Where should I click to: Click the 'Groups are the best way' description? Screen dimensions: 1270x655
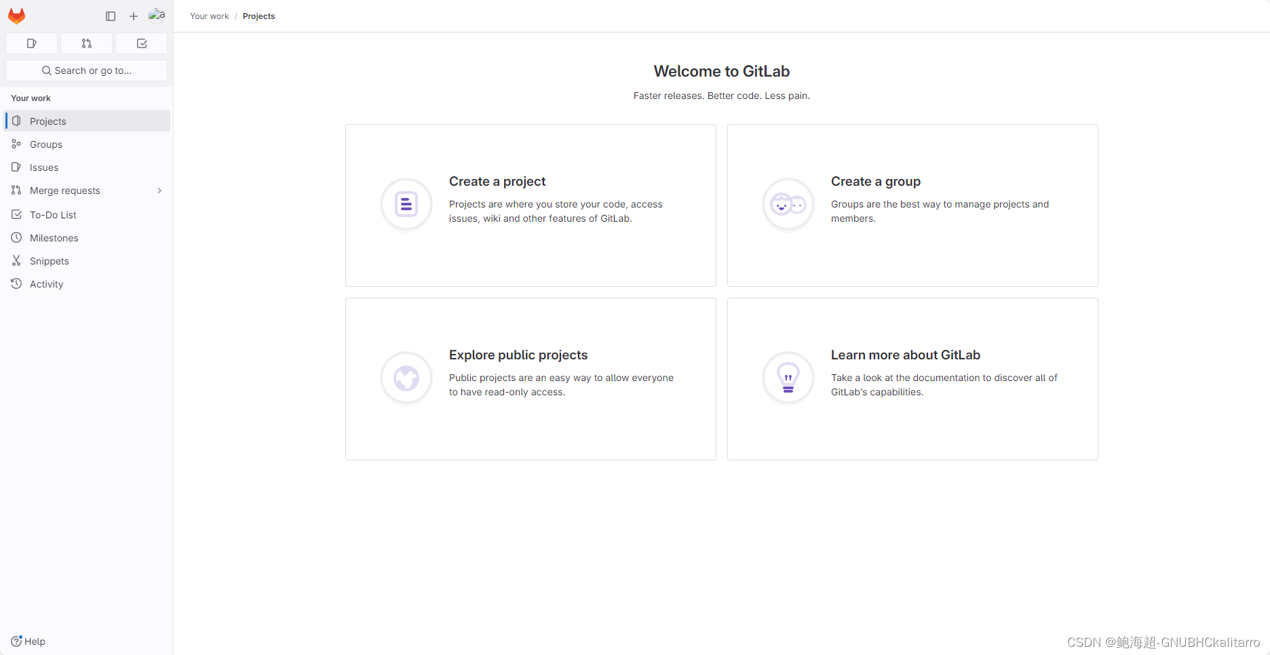940,212
